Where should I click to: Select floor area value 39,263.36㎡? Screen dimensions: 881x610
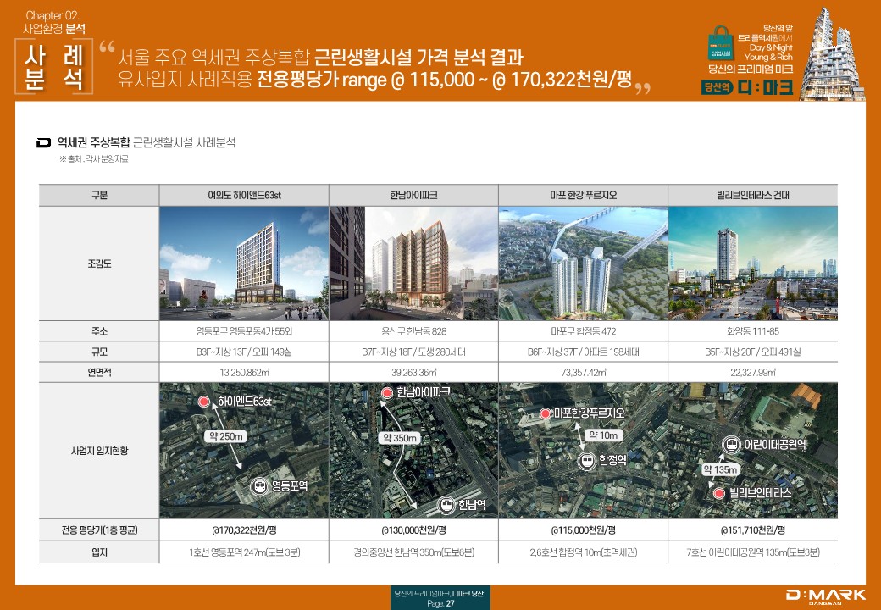click(413, 373)
